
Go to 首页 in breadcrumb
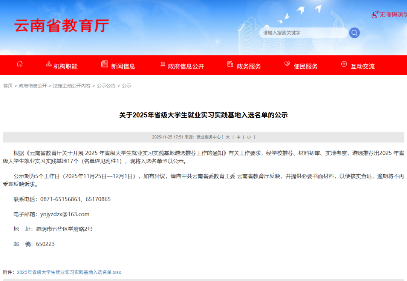pyautogui.click(x=8, y=86)
